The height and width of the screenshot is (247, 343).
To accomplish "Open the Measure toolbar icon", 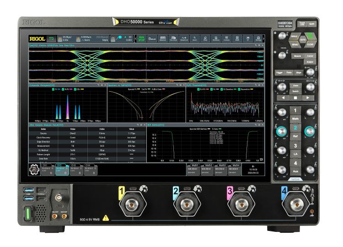I will point(163,38).
